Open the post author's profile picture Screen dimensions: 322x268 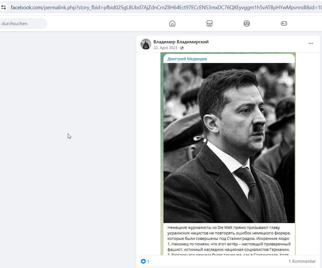pos(146,44)
